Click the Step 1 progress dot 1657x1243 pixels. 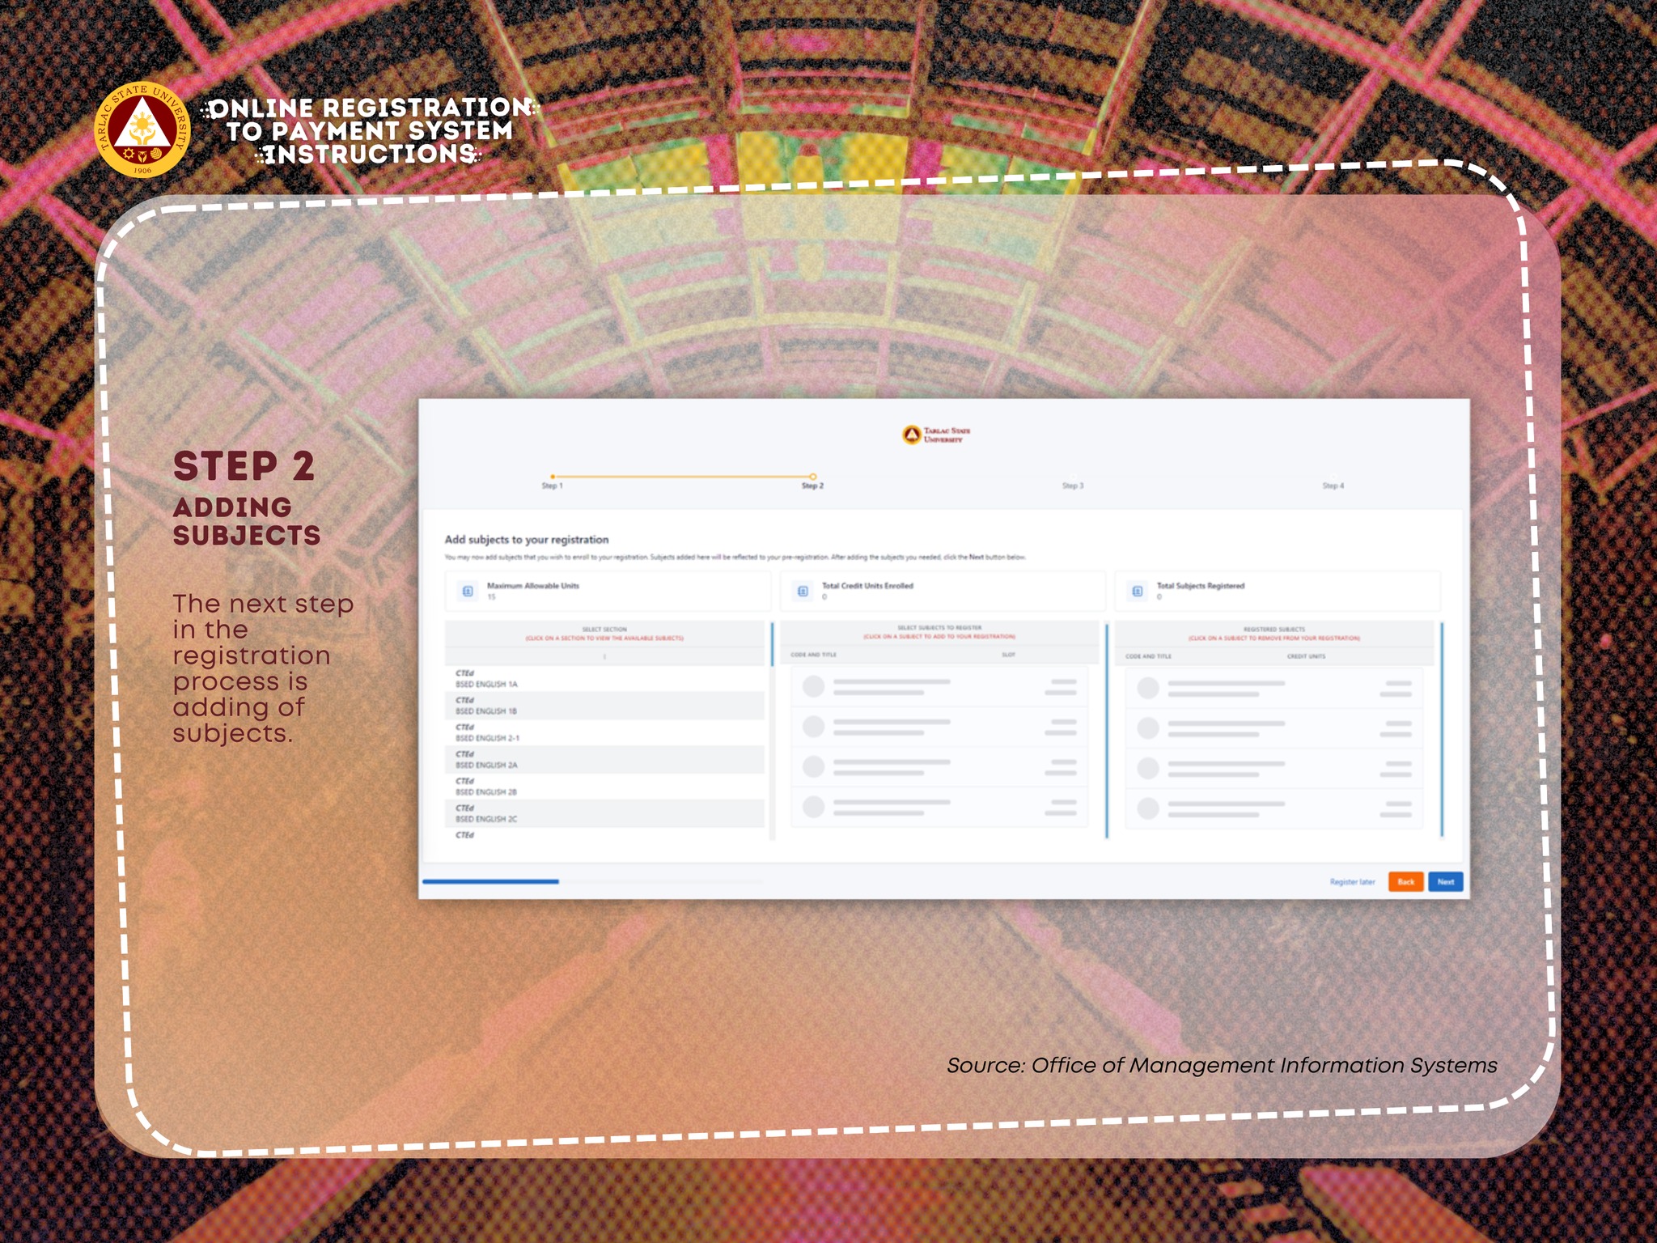point(553,477)
